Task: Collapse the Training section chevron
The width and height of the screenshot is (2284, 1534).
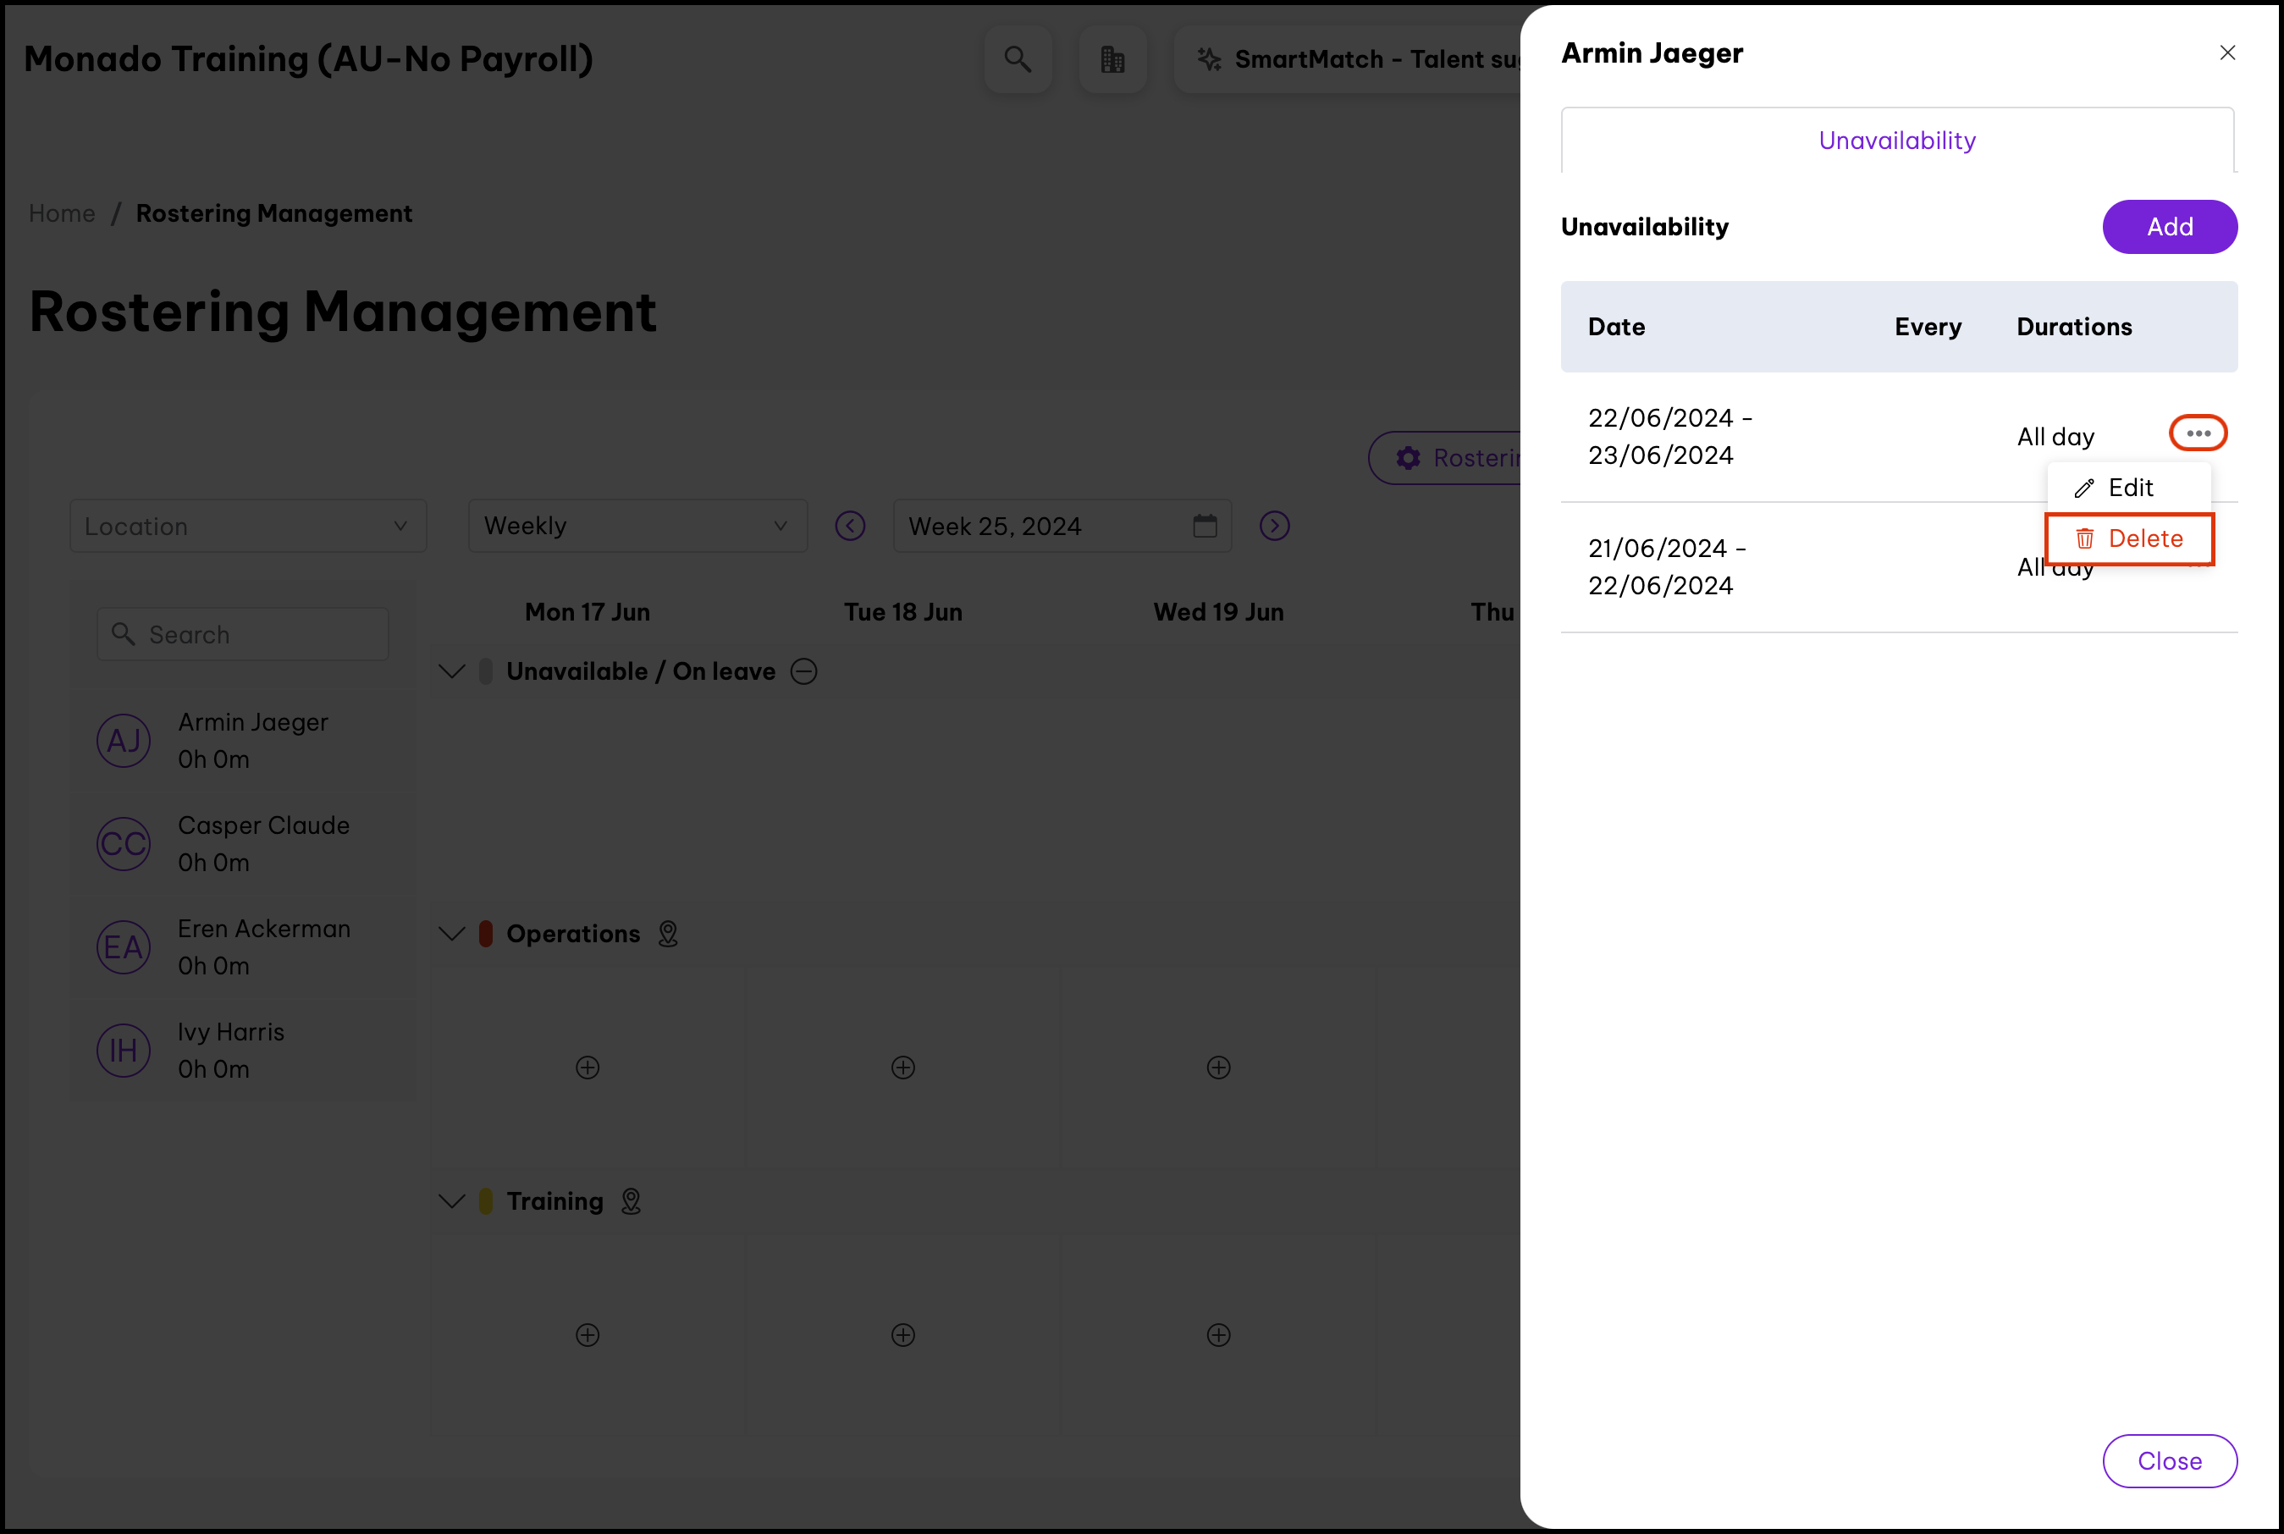Action: [x=451, y=1201]
